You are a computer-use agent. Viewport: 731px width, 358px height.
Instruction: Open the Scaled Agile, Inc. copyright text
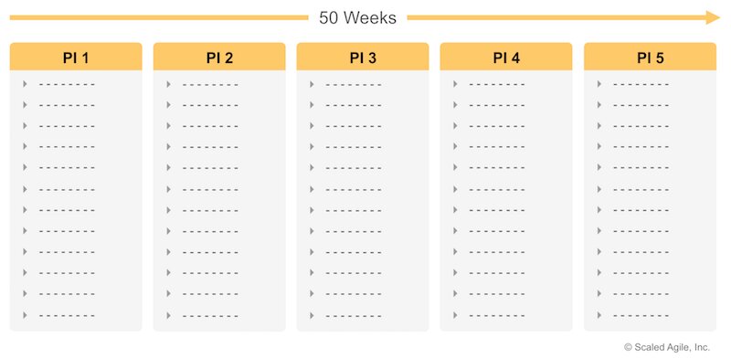[x=667, y=347]
